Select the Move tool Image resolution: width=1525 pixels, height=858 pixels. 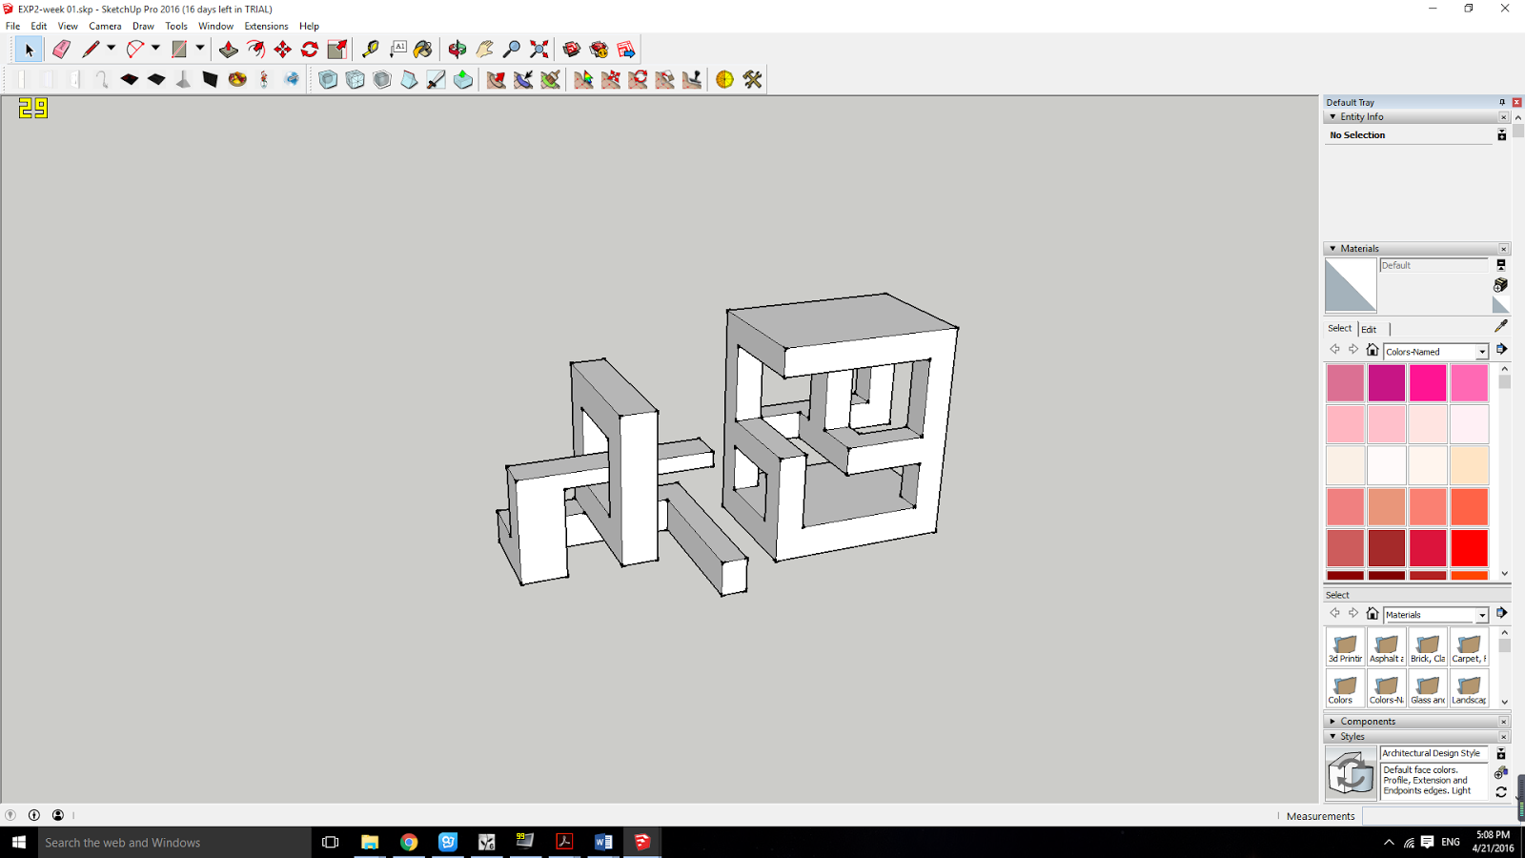click(x=283, y=50)
